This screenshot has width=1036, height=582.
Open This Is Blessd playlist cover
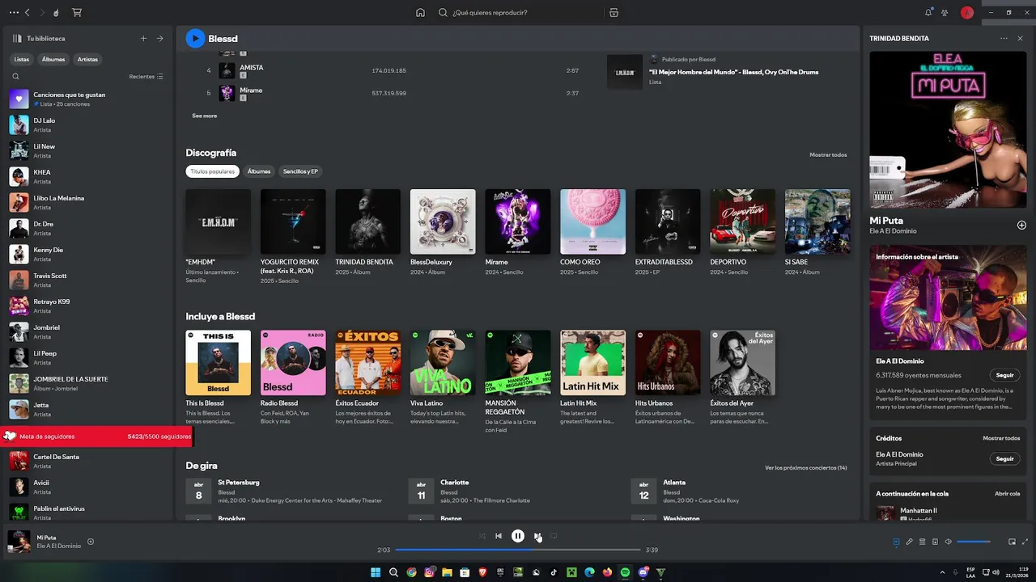[x=218, y=362]
